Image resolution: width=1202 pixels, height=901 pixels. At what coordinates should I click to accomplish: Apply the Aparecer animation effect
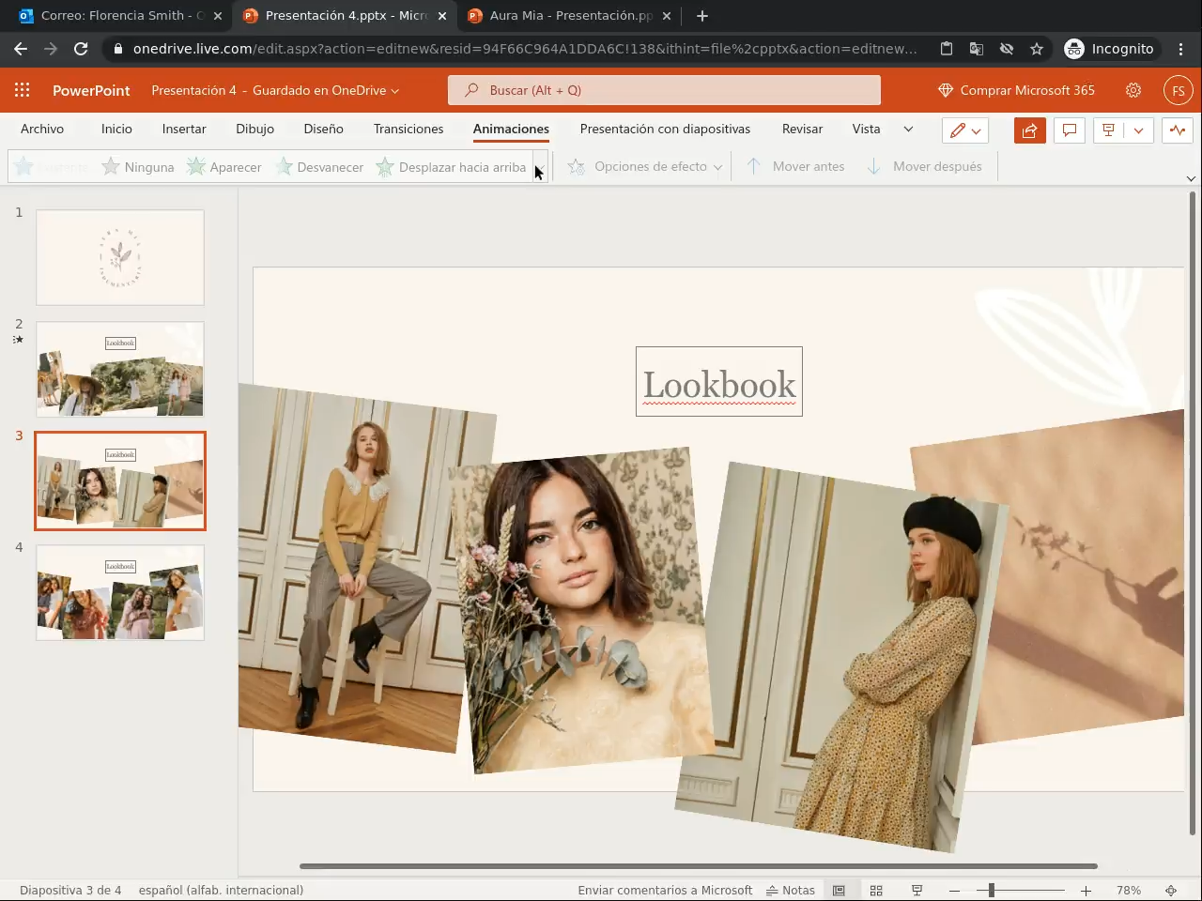point(223,167)
